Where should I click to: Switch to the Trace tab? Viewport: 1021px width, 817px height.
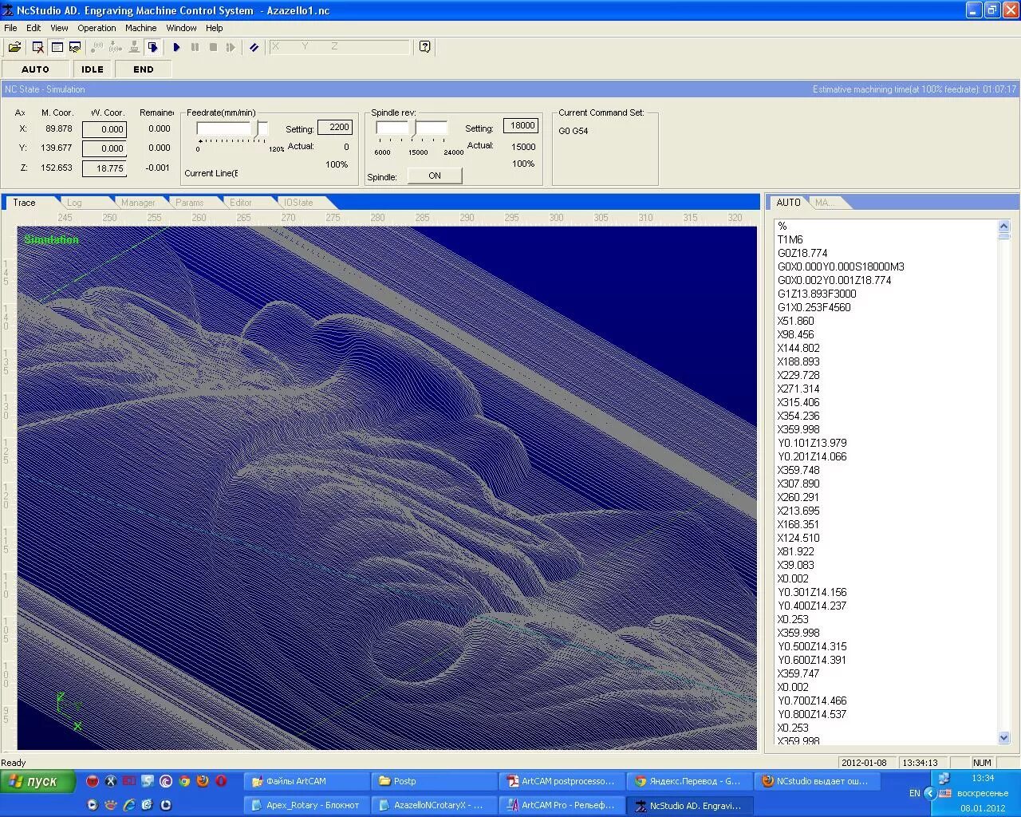tap(24, 203)
